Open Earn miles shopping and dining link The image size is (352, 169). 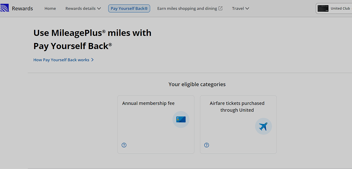[x=187, y=9]
